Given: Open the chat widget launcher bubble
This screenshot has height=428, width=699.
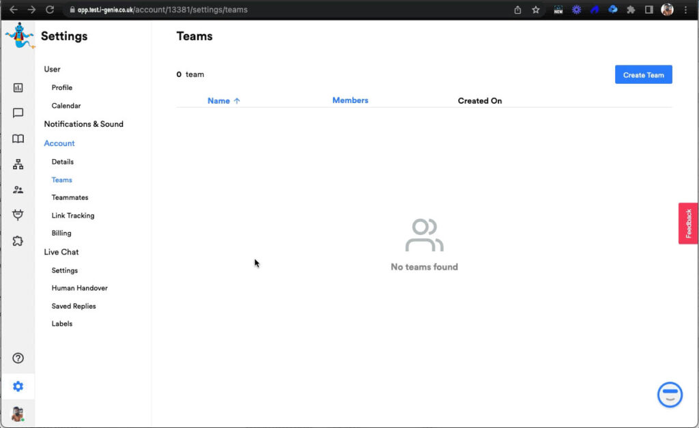Looking at the screenshot, I should [670, 394].
